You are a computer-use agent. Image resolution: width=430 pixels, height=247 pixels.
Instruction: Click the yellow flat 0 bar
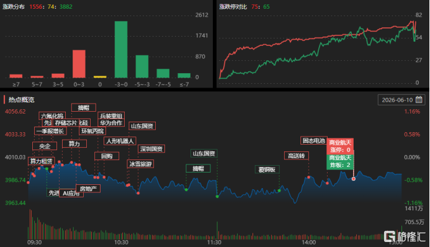pyautogui.click(x=100, y=77)
